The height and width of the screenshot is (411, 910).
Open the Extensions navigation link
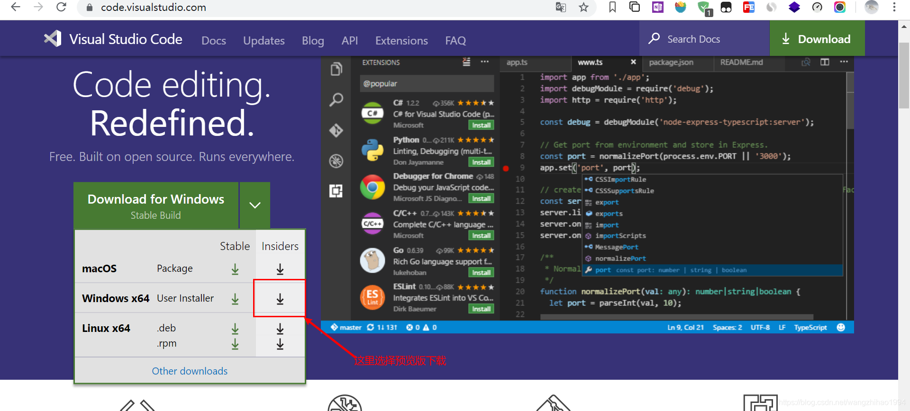401,41
